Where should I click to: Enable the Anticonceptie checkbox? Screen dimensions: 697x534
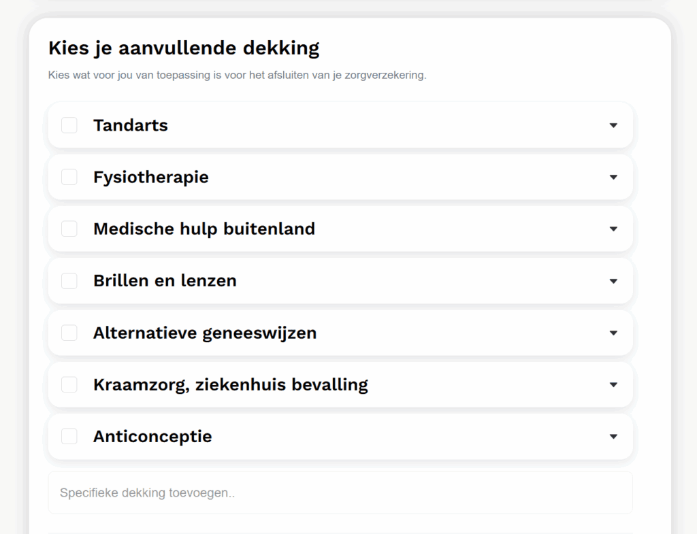pyautogui.click(x=69, y=436)
